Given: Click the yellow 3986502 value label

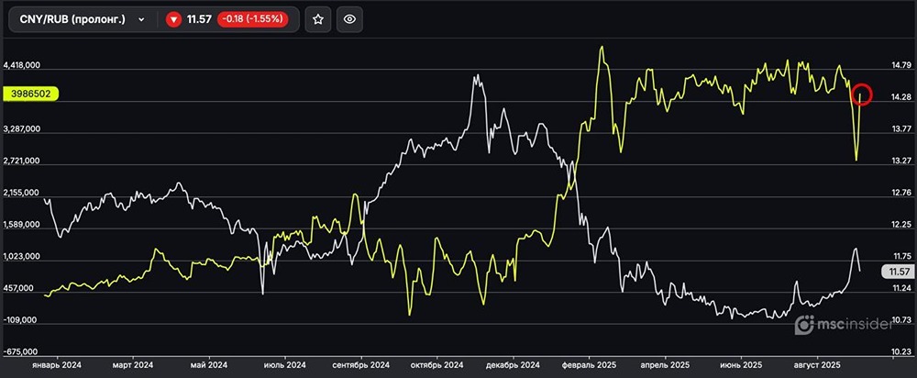Looking at the screenshot, I should (31, 94).
